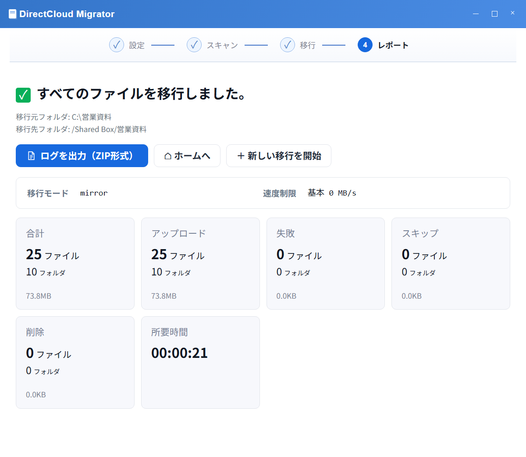Click the step 4 レポート number circle
Screen dimensions: 526x457
[x=365, y=45]
